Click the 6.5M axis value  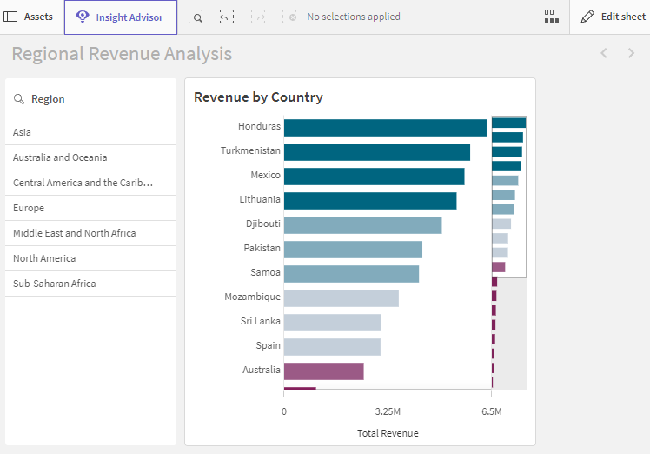pos(492,411)
